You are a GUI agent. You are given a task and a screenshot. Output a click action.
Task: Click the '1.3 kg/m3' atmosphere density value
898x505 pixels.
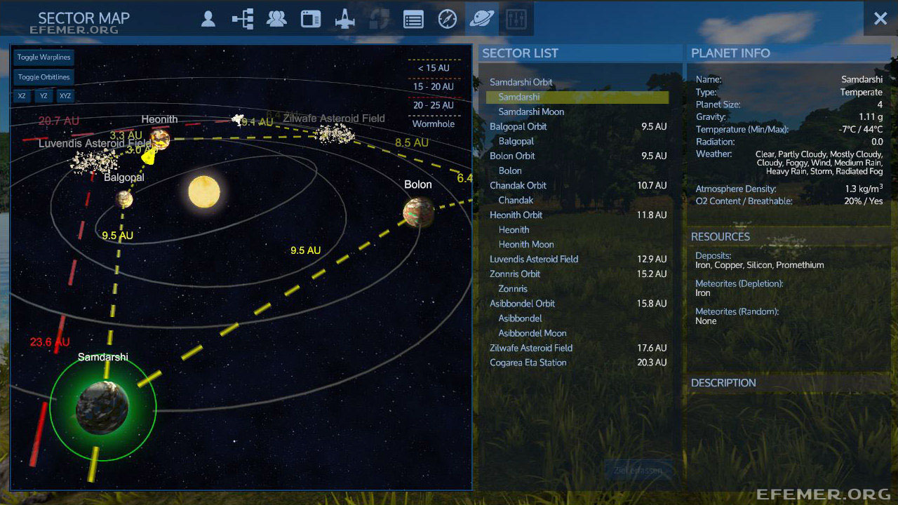click(x=864, y=189)
